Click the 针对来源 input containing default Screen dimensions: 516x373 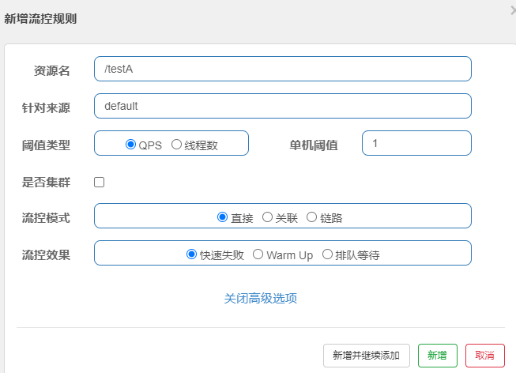point(283,106)
